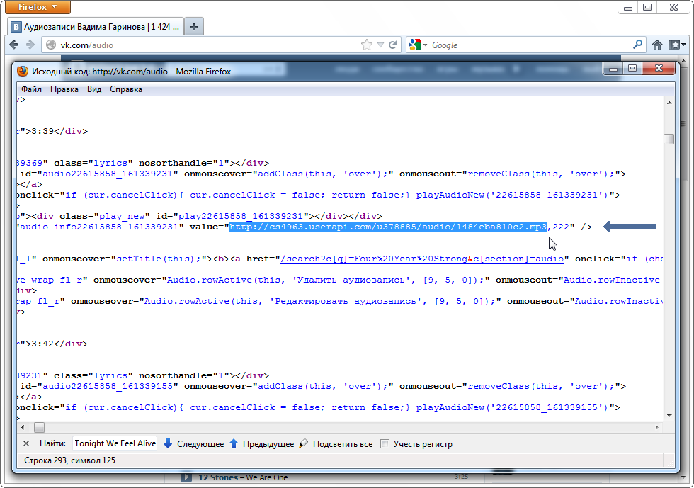The image size is (694, 488).
Task: Expand the URL history dropdown arrow
Action: click(x=381, y=45)
